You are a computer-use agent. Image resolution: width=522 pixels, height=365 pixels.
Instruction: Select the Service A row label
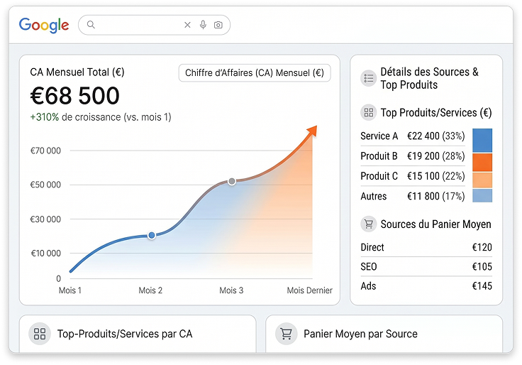pos(379,136)
